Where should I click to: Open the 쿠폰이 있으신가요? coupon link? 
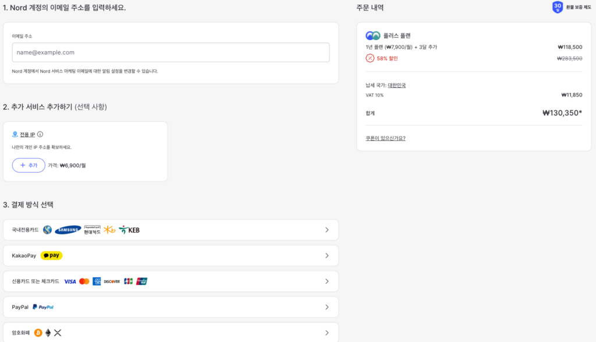tap(385, 138)
